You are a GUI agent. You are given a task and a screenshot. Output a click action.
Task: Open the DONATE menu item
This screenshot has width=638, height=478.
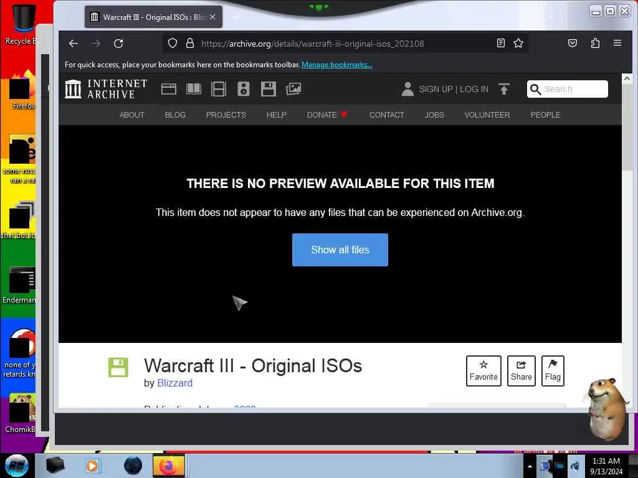pos(326,115)
